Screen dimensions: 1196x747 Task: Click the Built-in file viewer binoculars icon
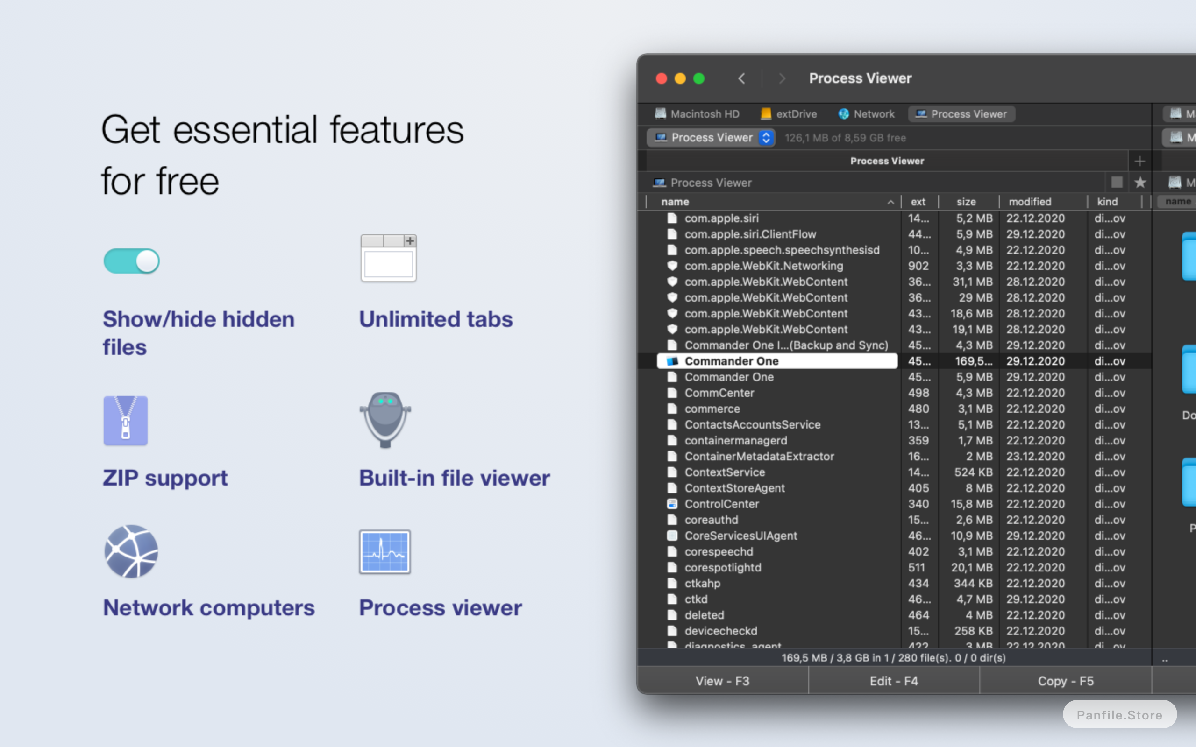click(x=385, y=420)
